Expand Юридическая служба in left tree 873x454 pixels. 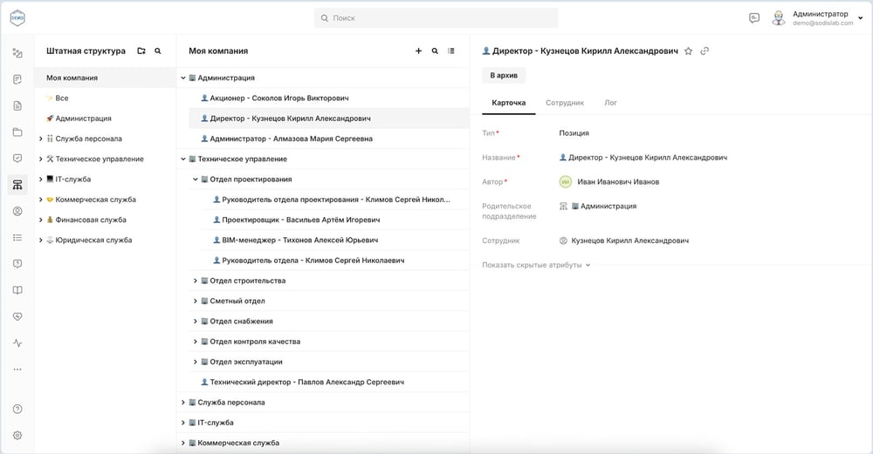coord(40,240)
